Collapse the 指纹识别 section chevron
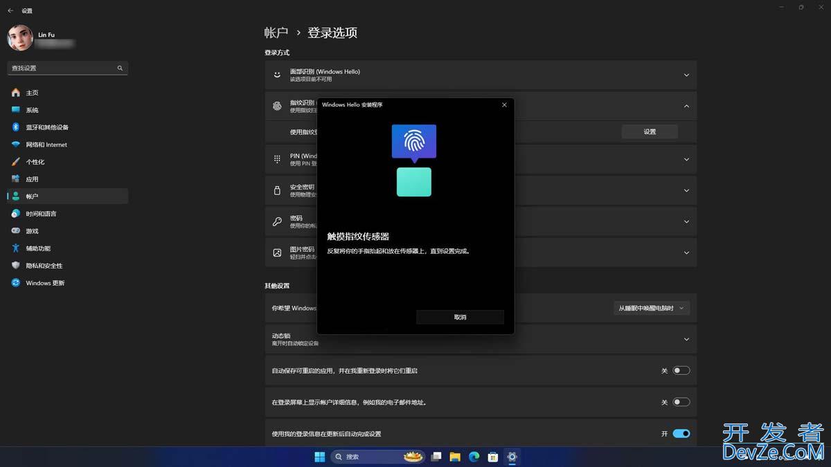This screenshot has height=467, width=831. coord(686,106)
